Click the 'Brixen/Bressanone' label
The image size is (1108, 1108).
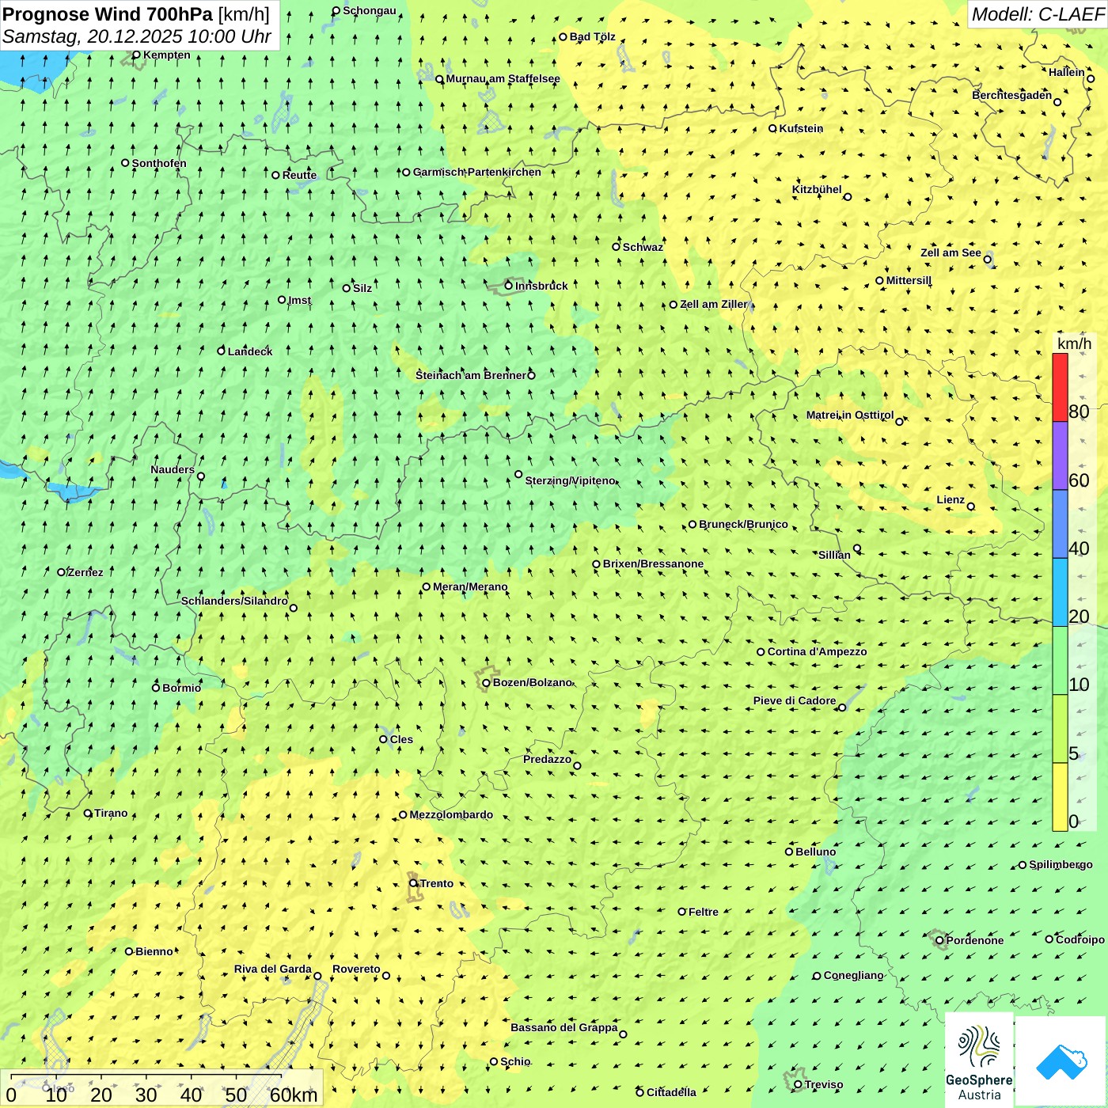point(653,563)
